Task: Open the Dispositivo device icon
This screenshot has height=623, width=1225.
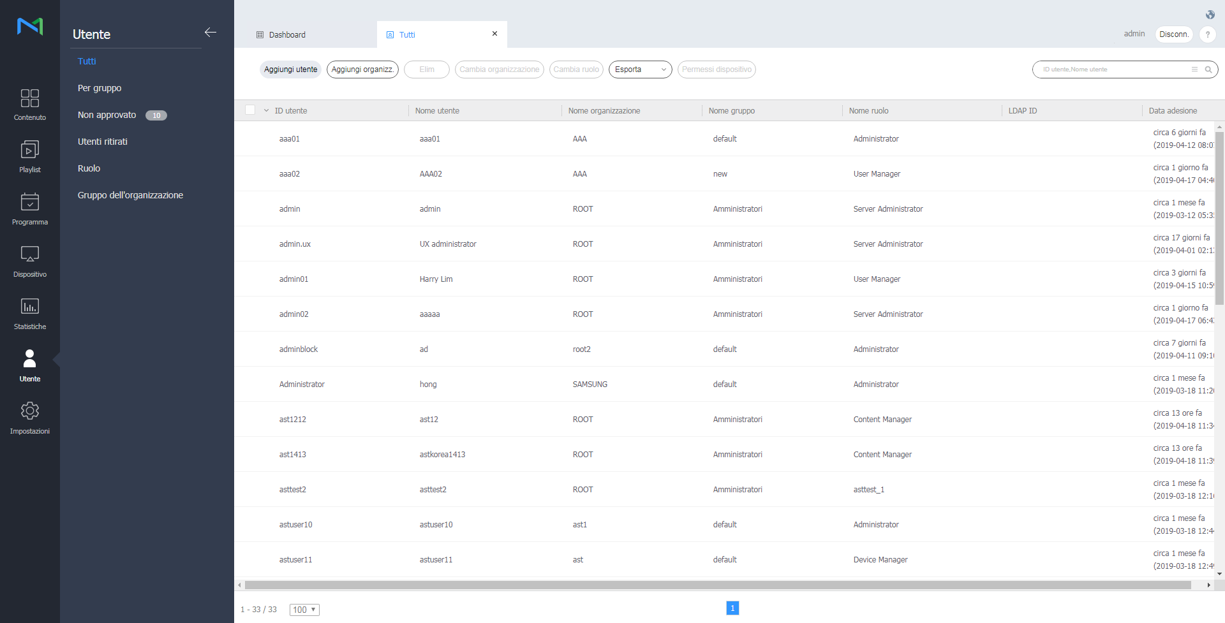Action: (29, 255)
